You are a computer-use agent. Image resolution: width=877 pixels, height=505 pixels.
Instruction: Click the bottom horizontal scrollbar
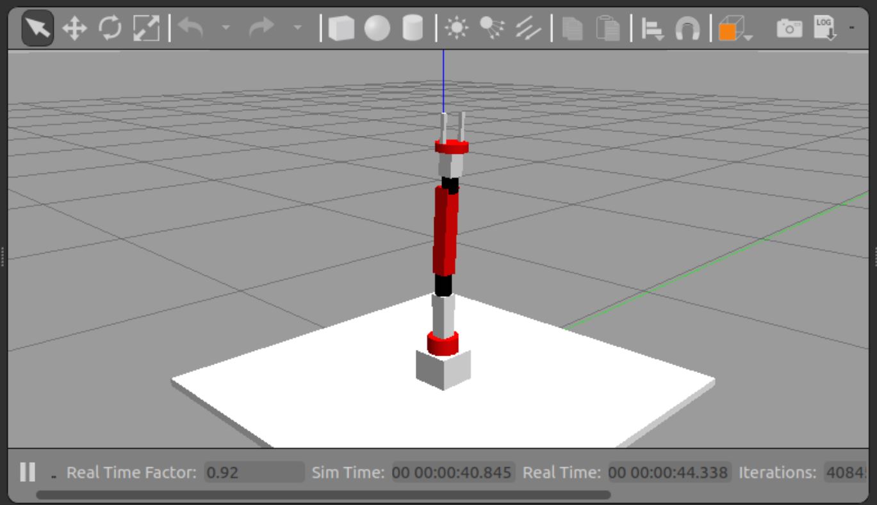coord(324,495)
